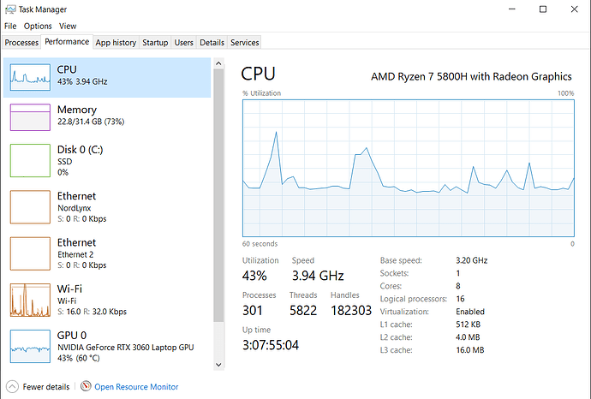Viewport: 591px width, 399px height.
Task: Switch to the Services tab
Action: [x=245, y=42]
